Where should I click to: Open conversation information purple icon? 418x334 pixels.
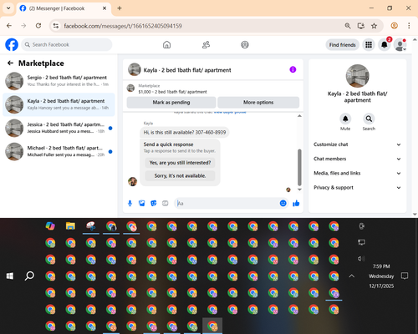tap(293, 69)
